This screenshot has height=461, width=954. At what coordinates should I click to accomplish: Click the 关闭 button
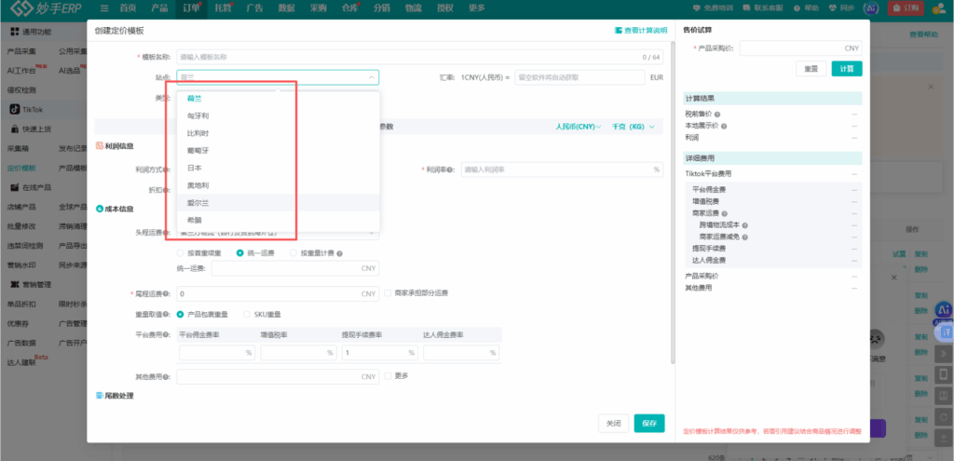pos(613,424)
